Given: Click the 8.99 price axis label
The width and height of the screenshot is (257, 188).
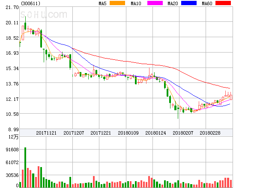Looking at the screenshot, I should pos(13,129).
